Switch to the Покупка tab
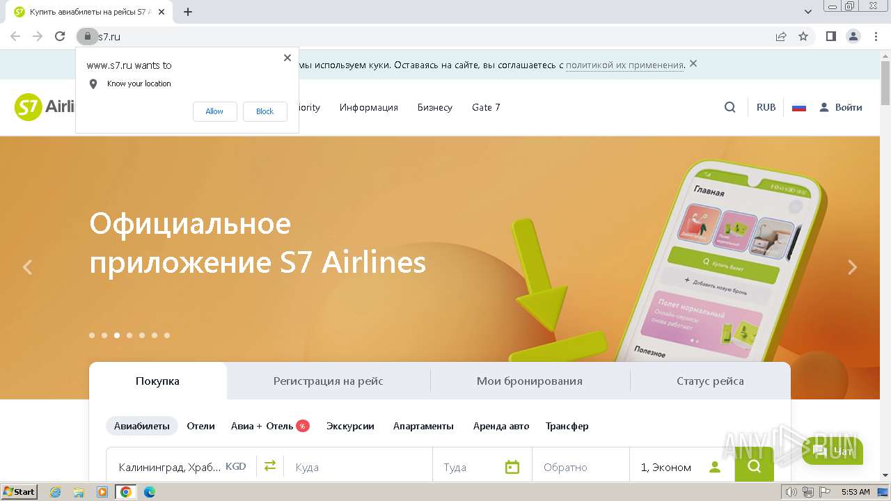891x501 pixels. (x=158, y=381)
